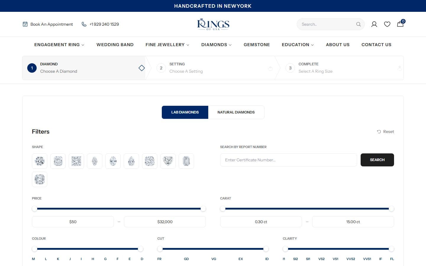426x266 pixels.
Task: Expand the Engagement Ring menu
Action: (x=59, y=45)
